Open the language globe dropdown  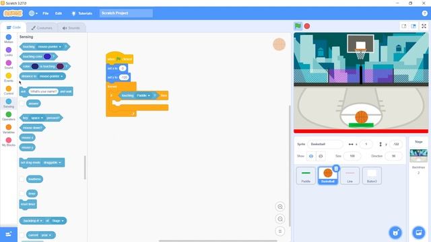pyautogui.click(x=33, y=13)
